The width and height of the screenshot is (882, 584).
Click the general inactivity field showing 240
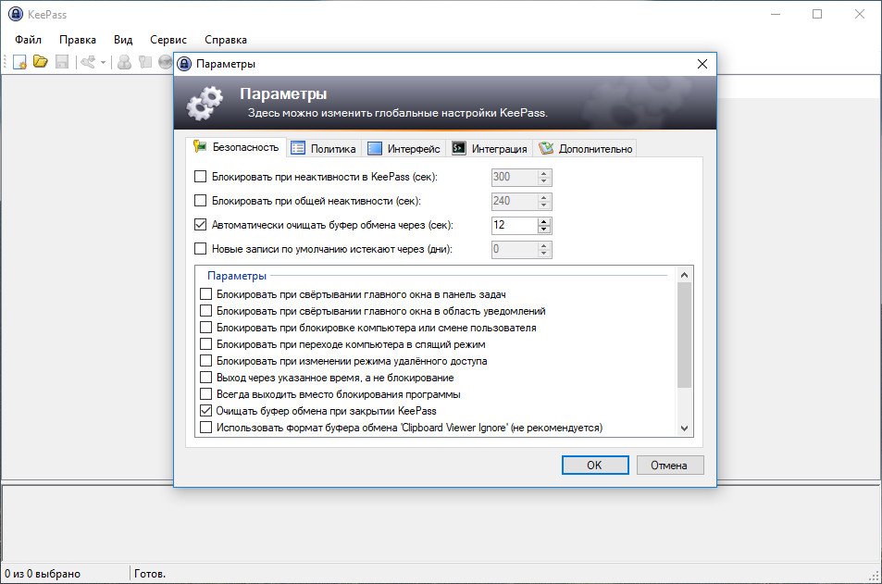515,202
